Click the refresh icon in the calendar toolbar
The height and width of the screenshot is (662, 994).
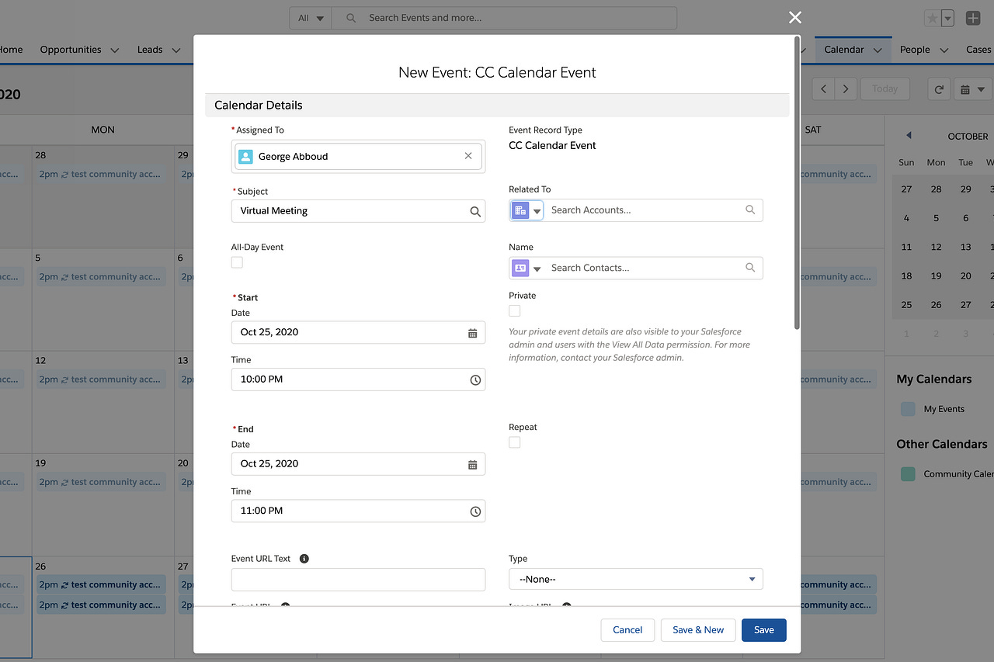coord(938,88)
